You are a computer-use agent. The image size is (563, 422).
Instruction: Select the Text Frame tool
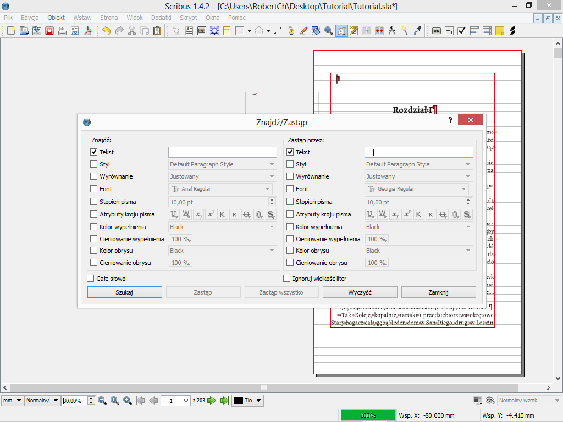tap(189, 31)
